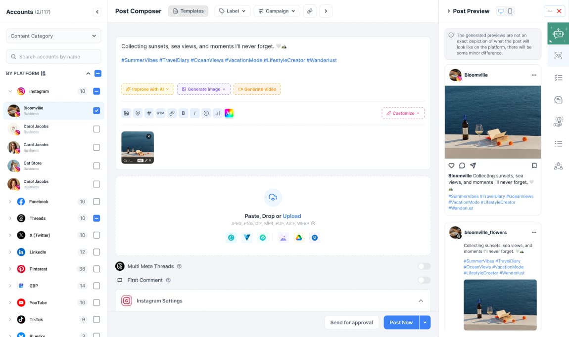Collapse the Accounts sidebar with the arrow button
This screenshot has height=337, width=569.
click(x=97, y=12)
